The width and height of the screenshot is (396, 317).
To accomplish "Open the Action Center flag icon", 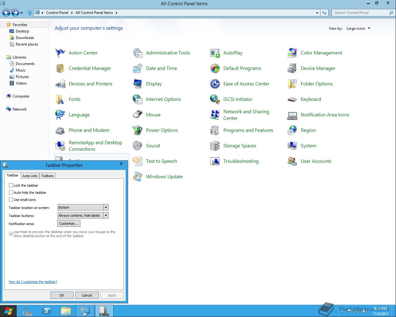I will (x=60, y=53).
